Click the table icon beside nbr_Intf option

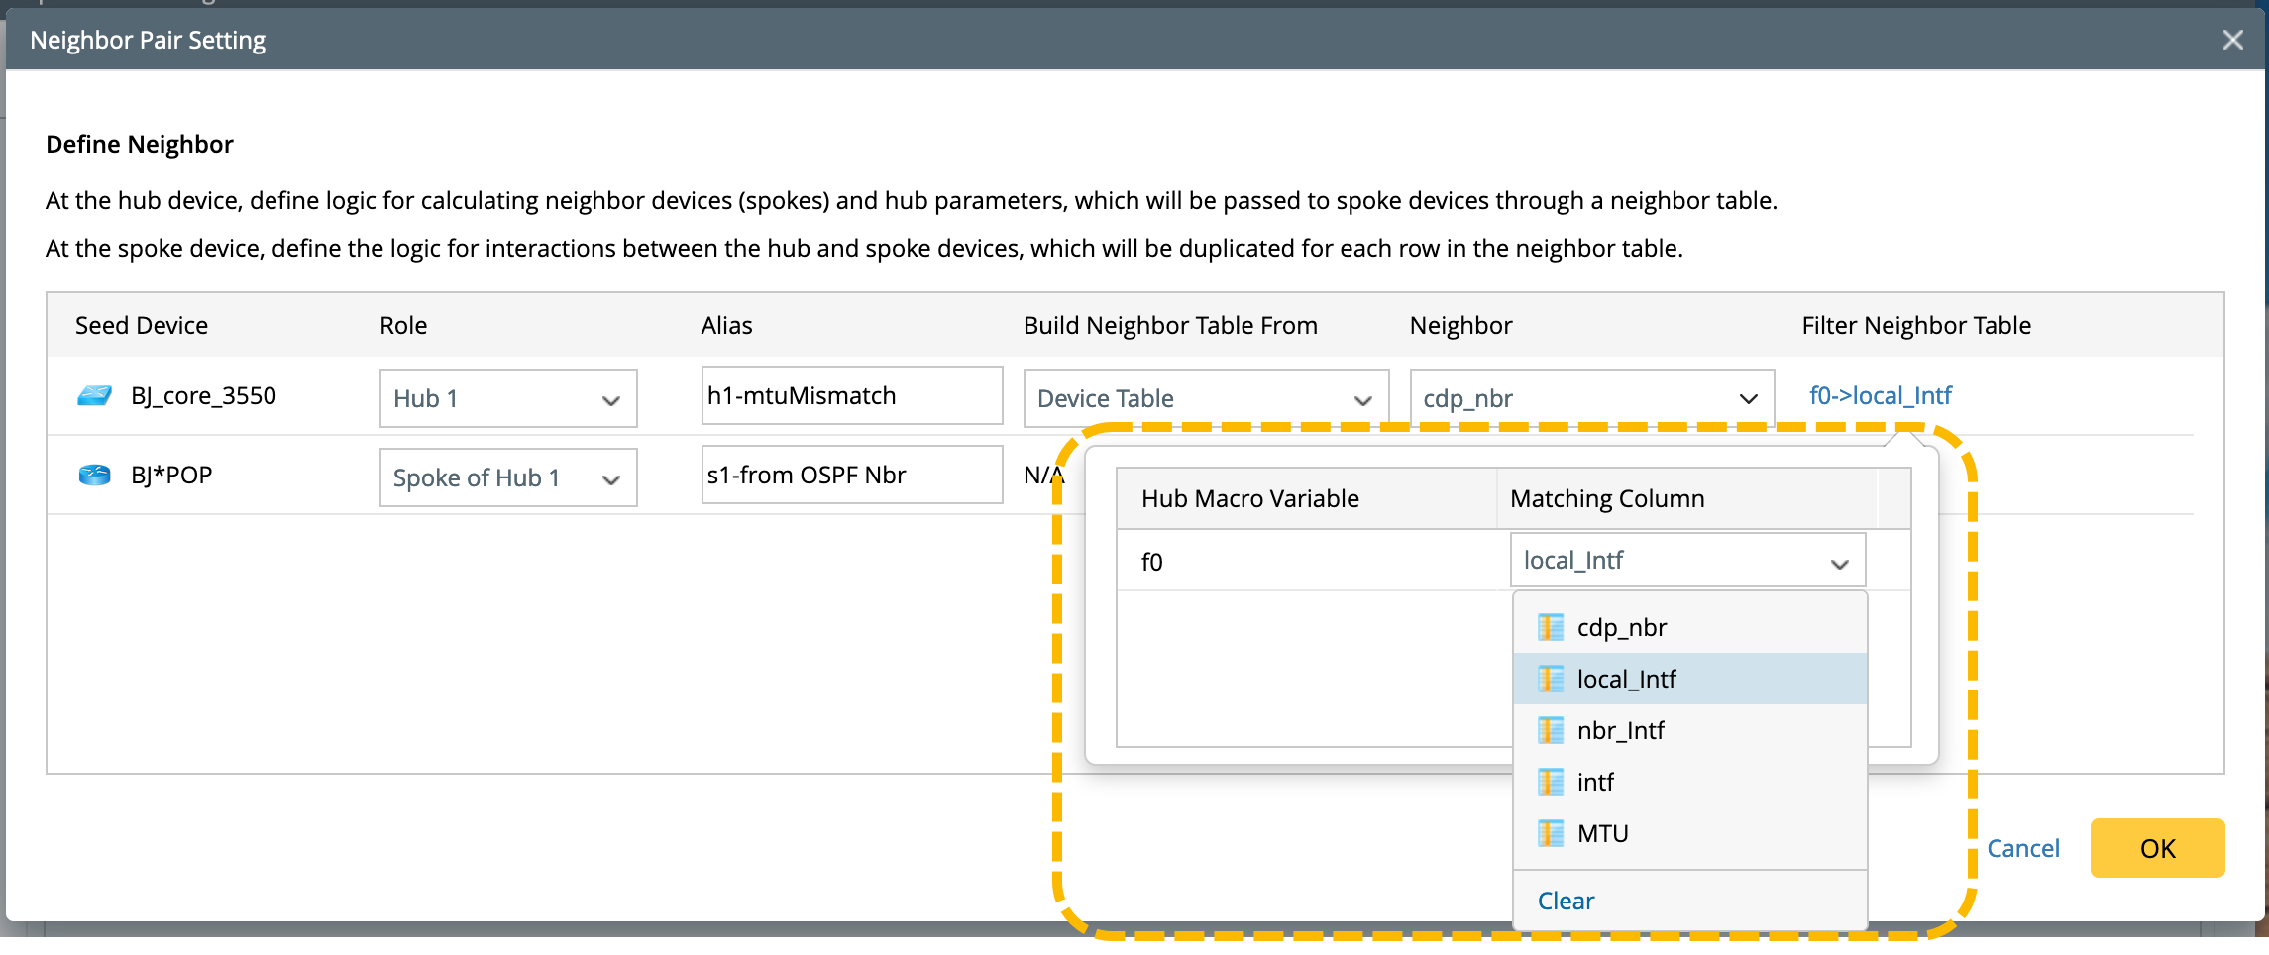click(x=1551, y=730)
